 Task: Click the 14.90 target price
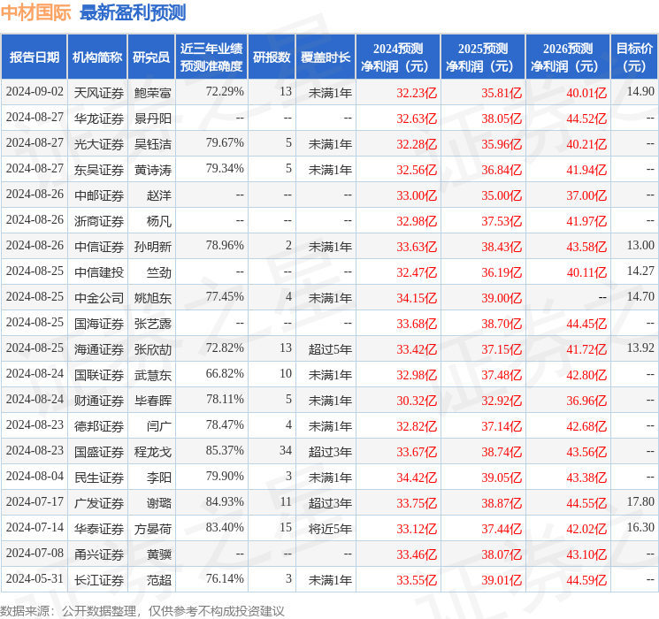point(640,91)
